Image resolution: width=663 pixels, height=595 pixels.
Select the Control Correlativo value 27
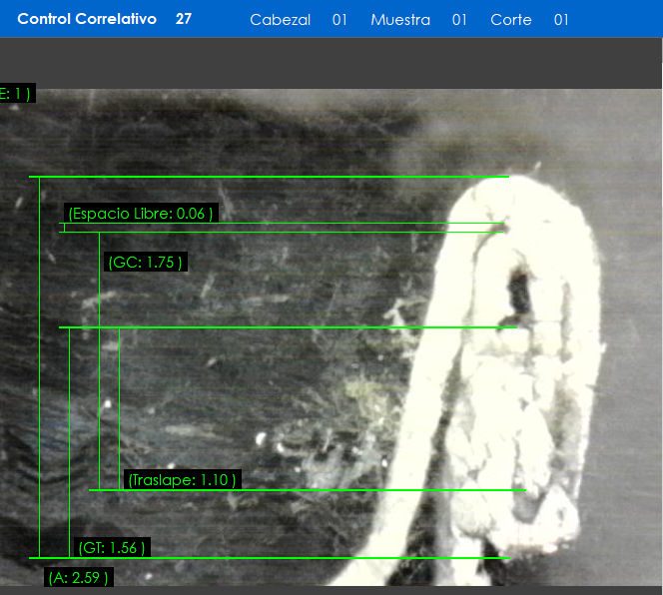tap(184, 19)
